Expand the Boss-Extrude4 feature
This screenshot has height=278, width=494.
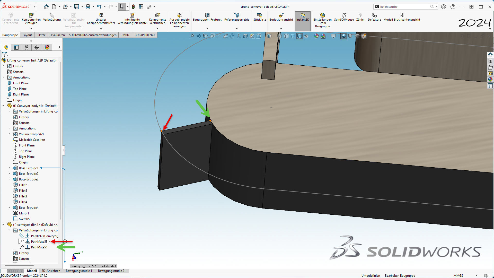(9, 208)
